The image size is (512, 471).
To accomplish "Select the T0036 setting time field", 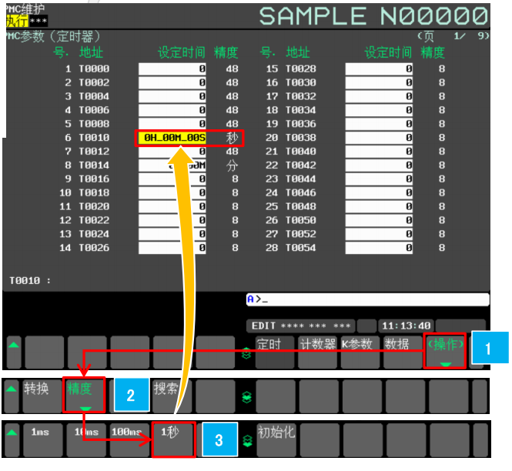I will (x=379, y=124).
